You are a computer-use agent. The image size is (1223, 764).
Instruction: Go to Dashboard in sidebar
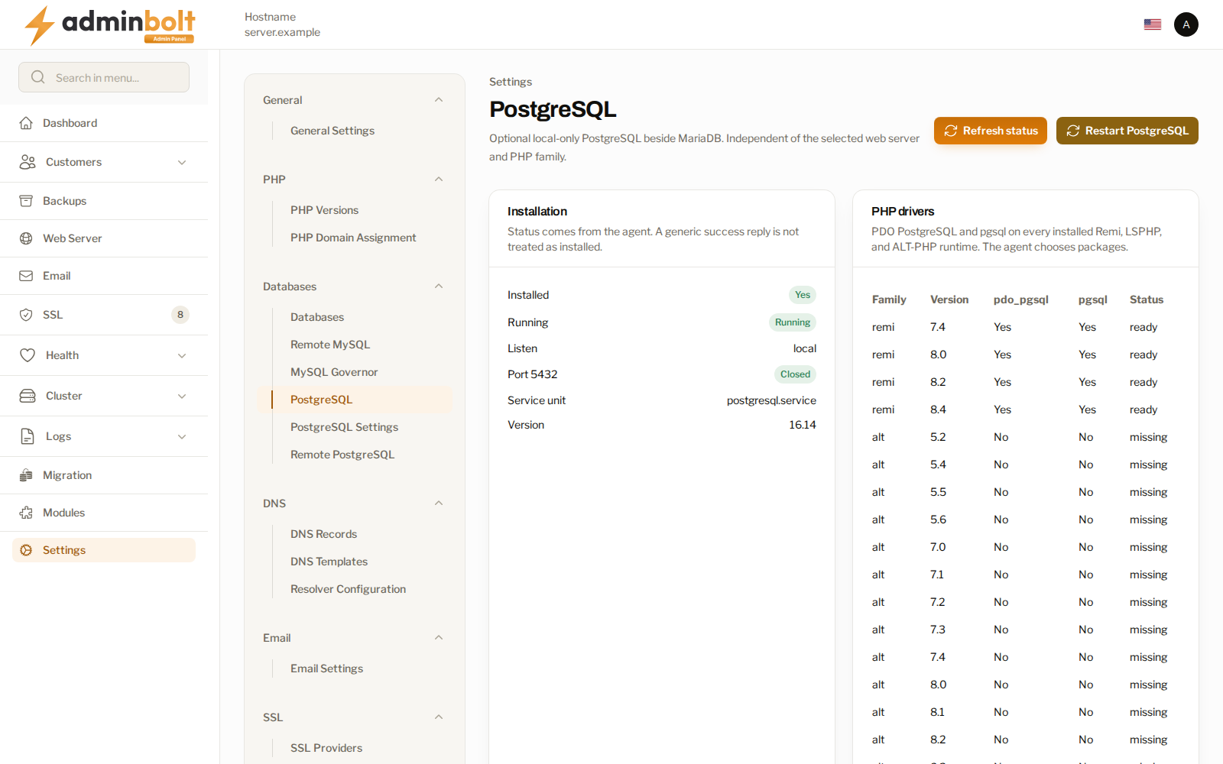click(x=104, y=123)
